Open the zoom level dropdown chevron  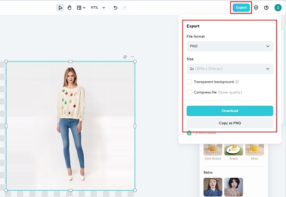[x=103, y=8]
